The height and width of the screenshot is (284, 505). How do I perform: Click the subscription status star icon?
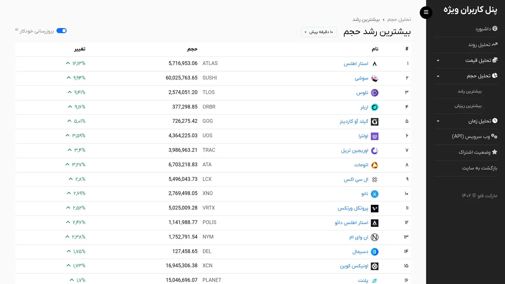pos(495,152)
